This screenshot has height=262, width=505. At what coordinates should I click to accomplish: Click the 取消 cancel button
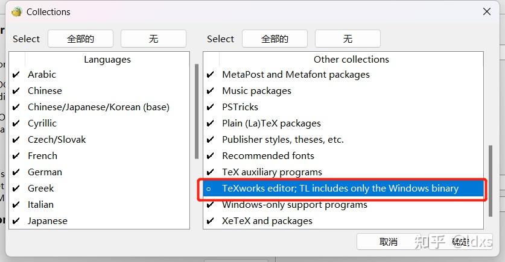click(389, 242)
